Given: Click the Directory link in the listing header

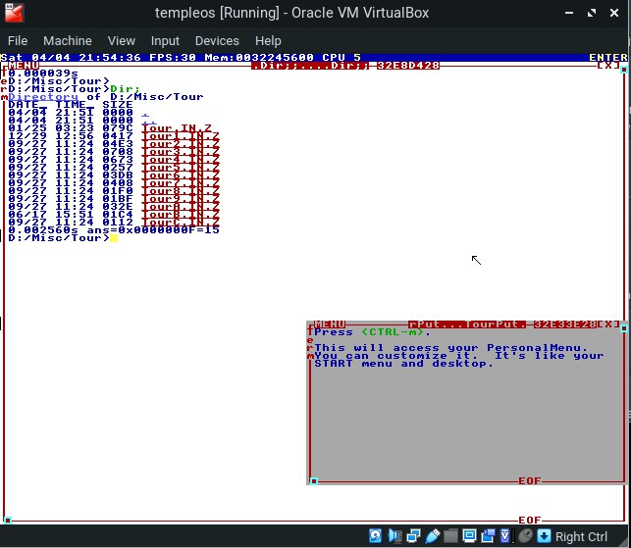Looking at the screenshot, I should click(43, 97).
